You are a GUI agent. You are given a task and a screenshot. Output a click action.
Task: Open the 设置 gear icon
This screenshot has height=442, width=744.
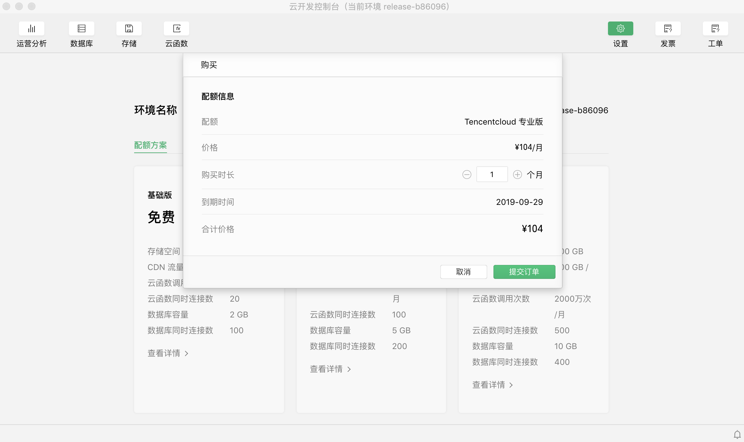pyautogui.click(x=620, y=28)
